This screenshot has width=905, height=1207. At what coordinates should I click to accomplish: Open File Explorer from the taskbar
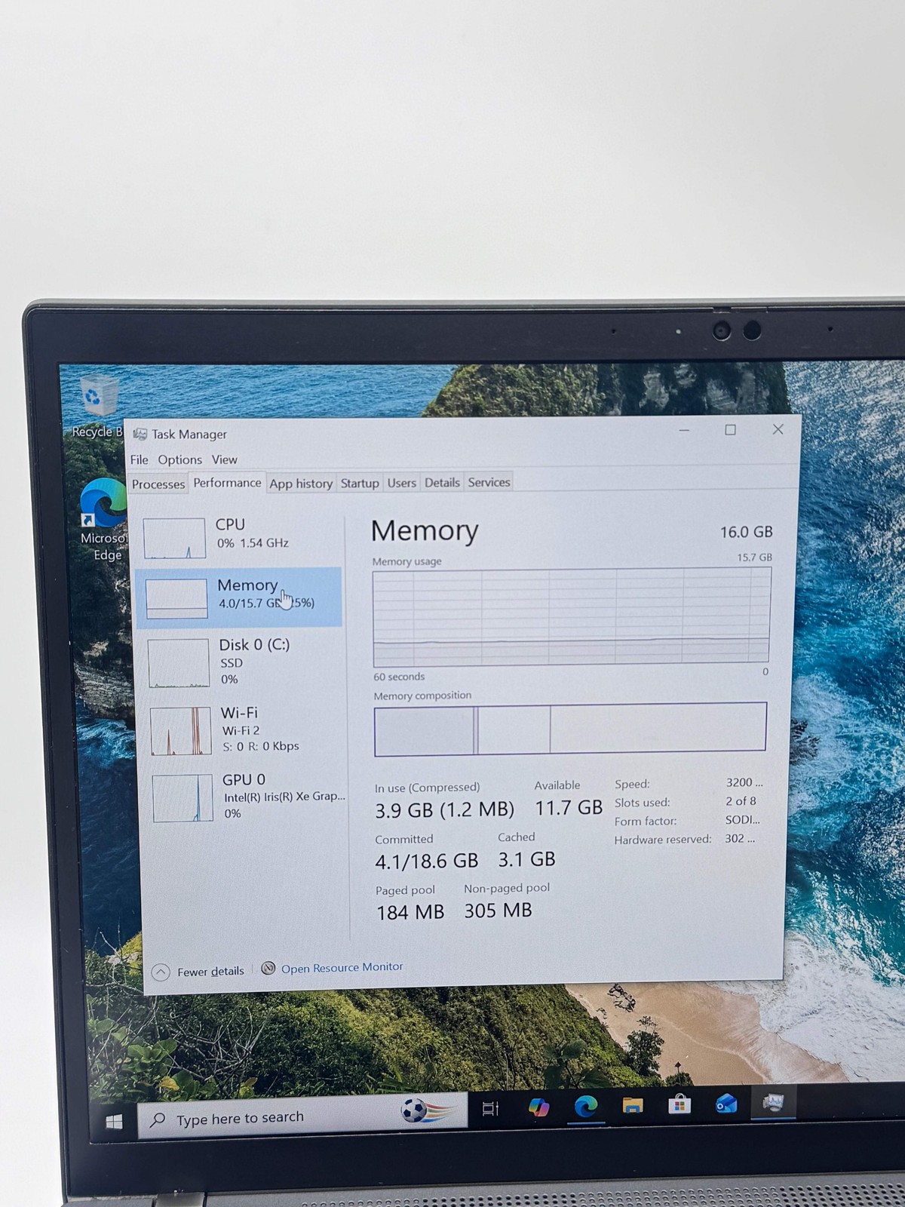632,1105
